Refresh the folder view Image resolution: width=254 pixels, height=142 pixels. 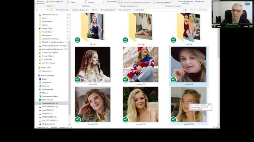[x=186, y=10]
